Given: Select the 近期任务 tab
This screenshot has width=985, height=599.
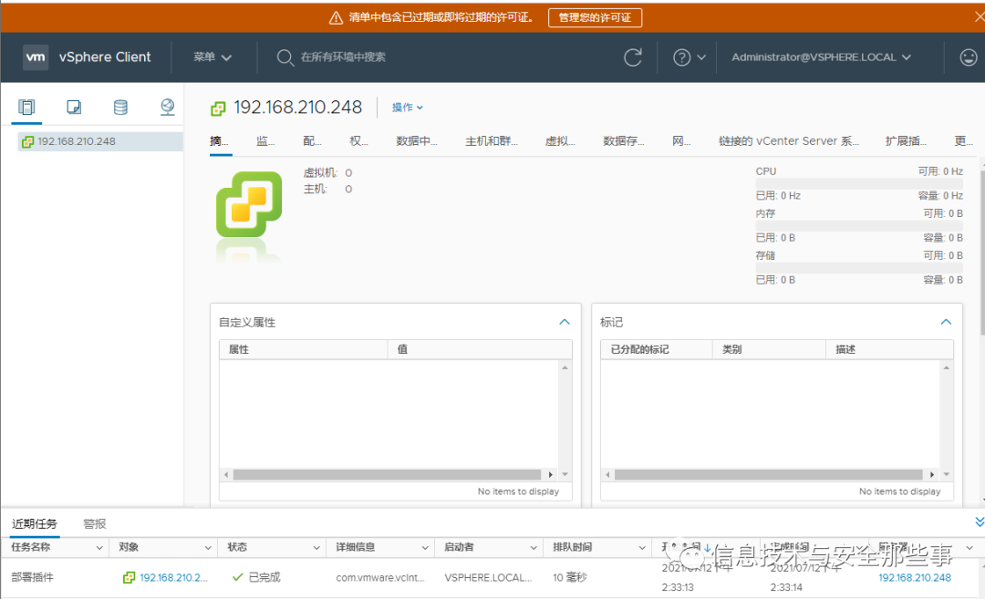Looking at the screenshot, I should 35,523.
